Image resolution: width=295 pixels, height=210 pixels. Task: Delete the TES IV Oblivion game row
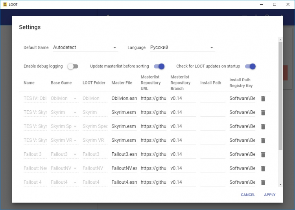click(x=263, y=99)
